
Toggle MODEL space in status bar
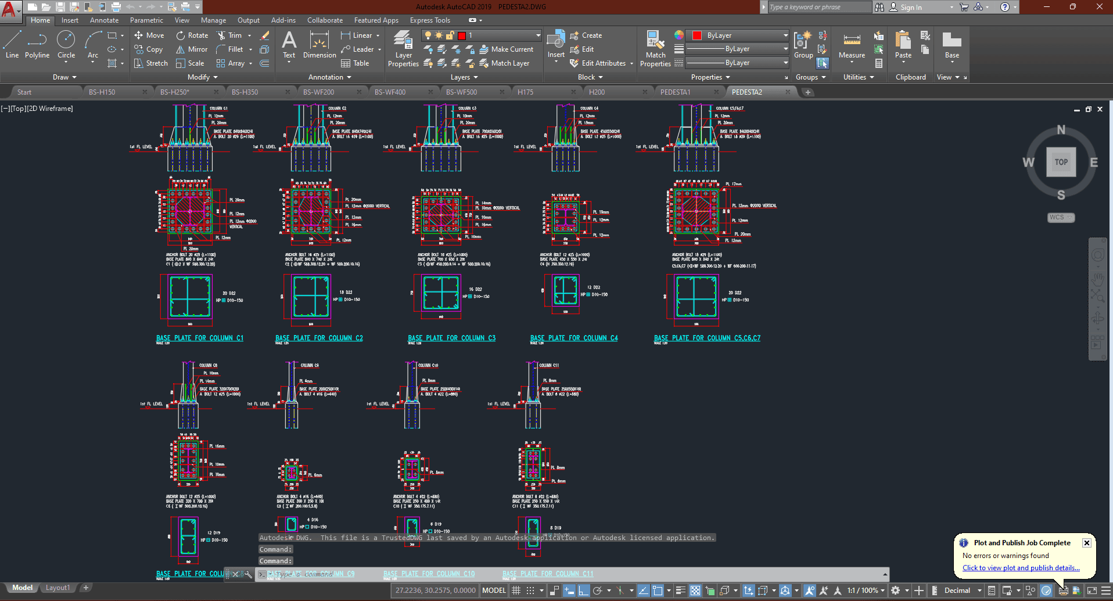494,591
